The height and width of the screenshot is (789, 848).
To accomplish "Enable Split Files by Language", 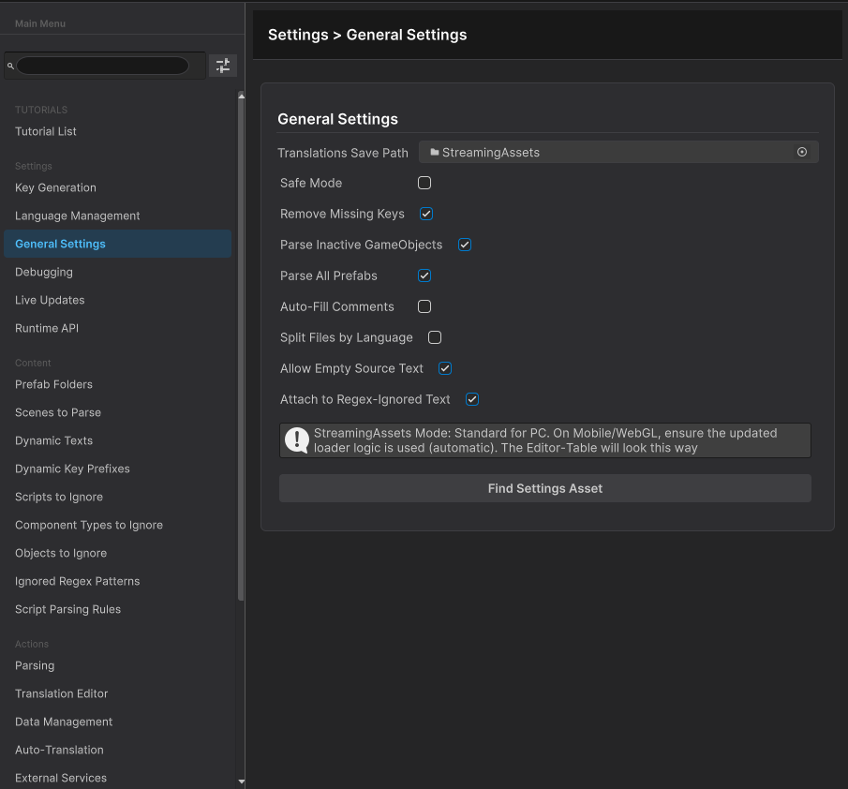I will 435,337.
